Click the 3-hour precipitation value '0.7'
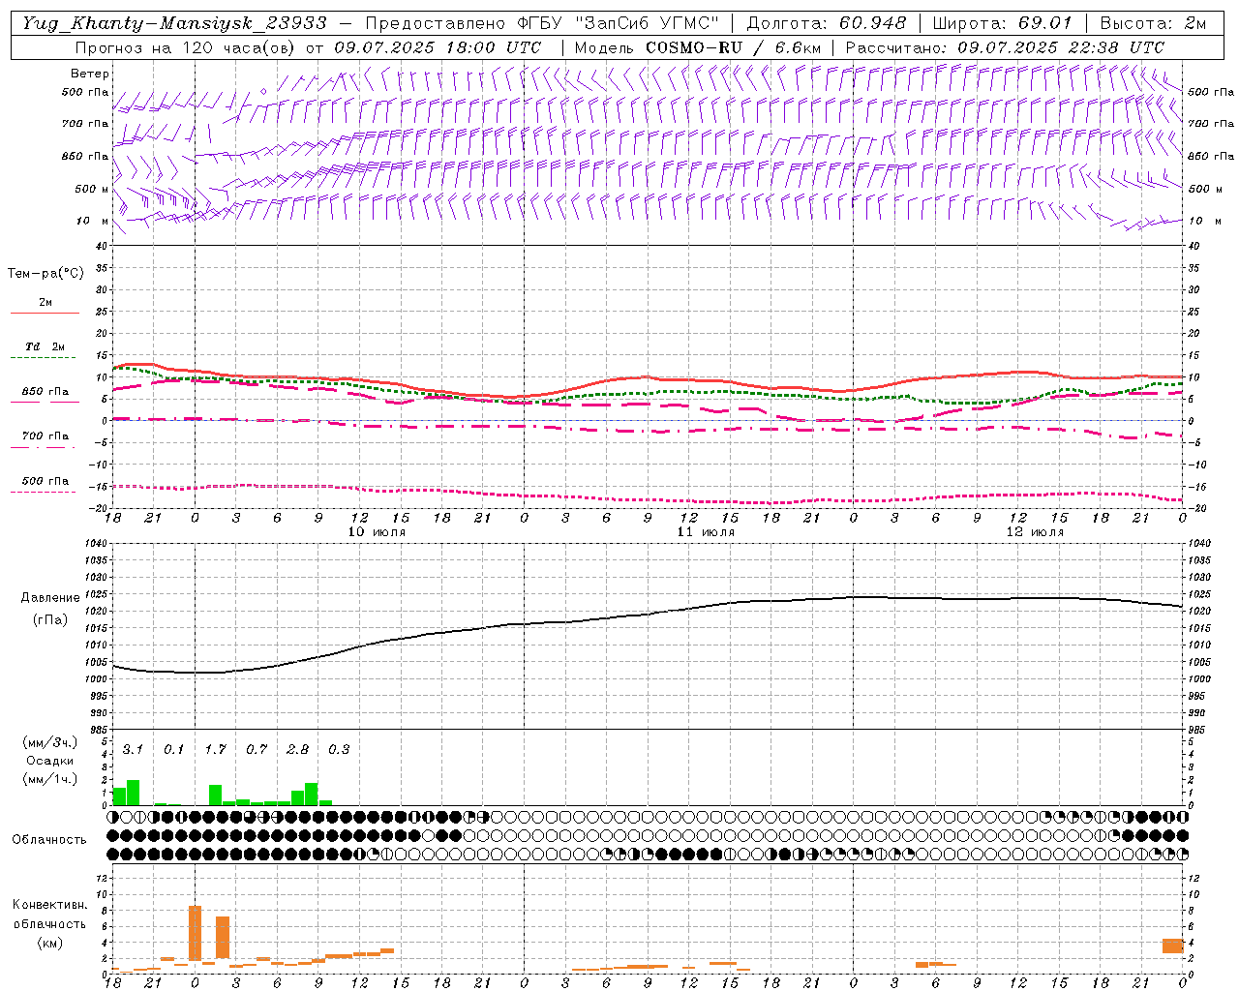Screen dimensions: 1239x991 256,750
